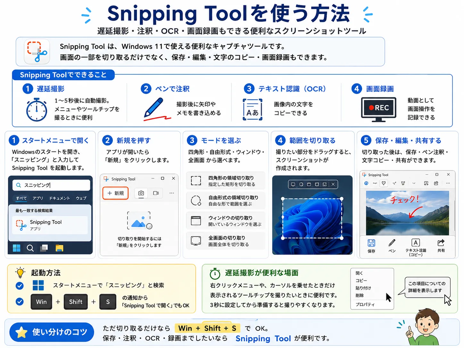Open the Snipping Tool アプリ search result
Viewport: 464px width, 348px height.
click(50, 225)
